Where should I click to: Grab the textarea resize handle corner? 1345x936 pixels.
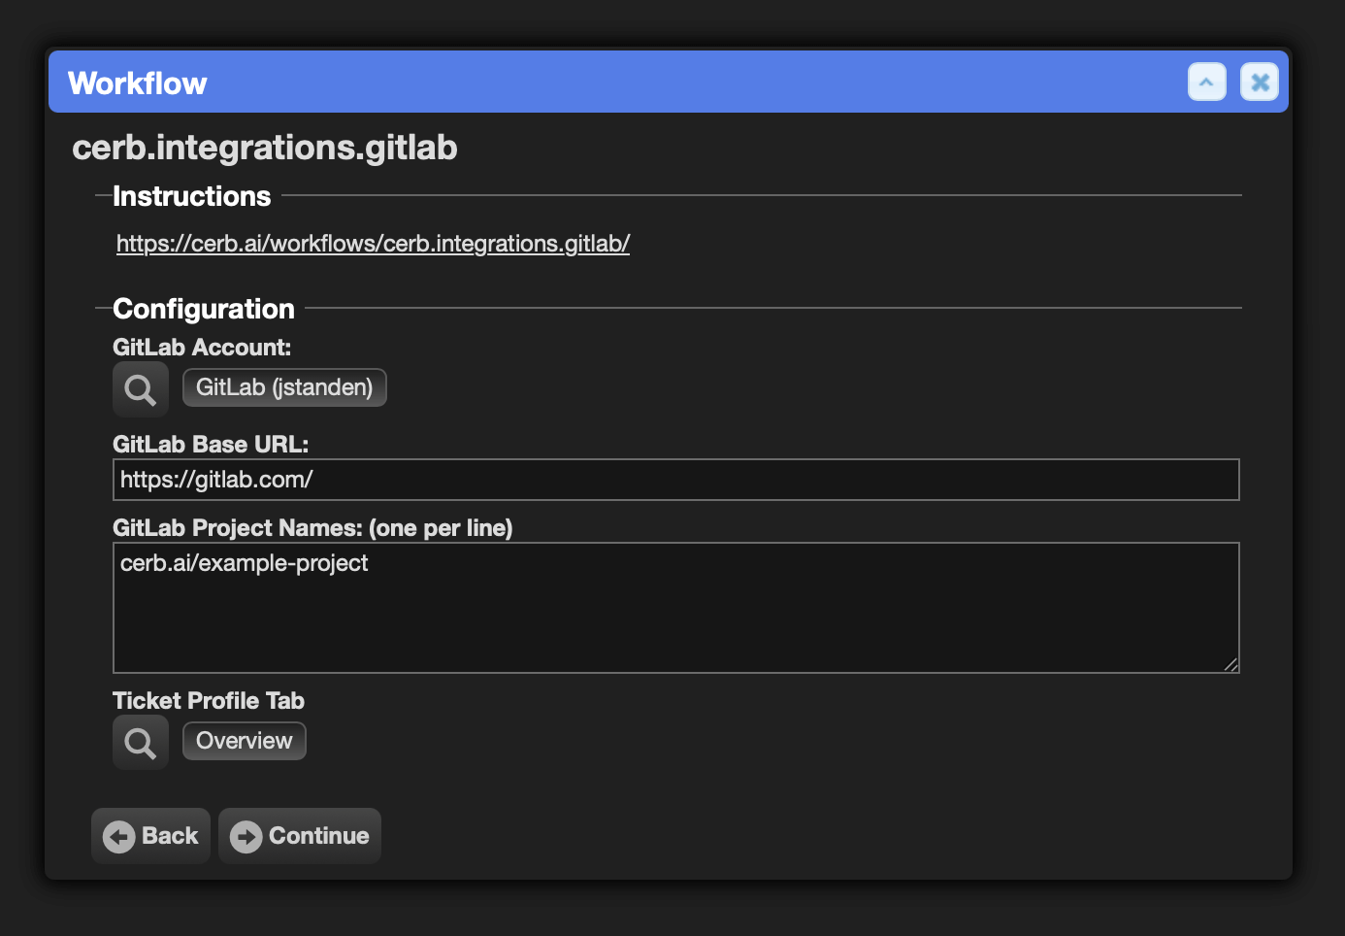tap(1230, 664)
